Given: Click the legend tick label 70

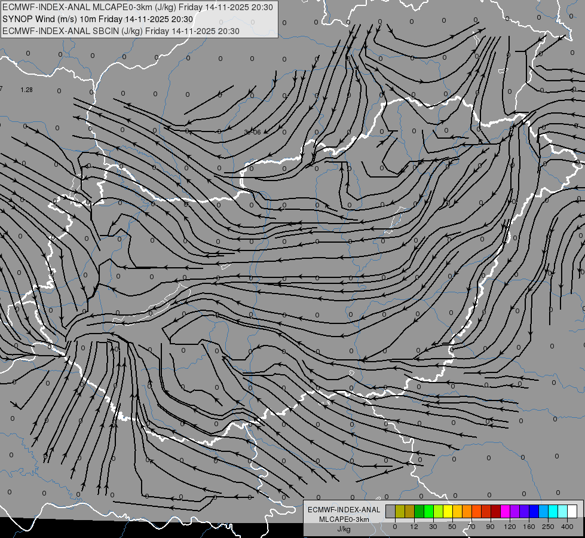Looking at the screenshot, I should tap(471, 527).
